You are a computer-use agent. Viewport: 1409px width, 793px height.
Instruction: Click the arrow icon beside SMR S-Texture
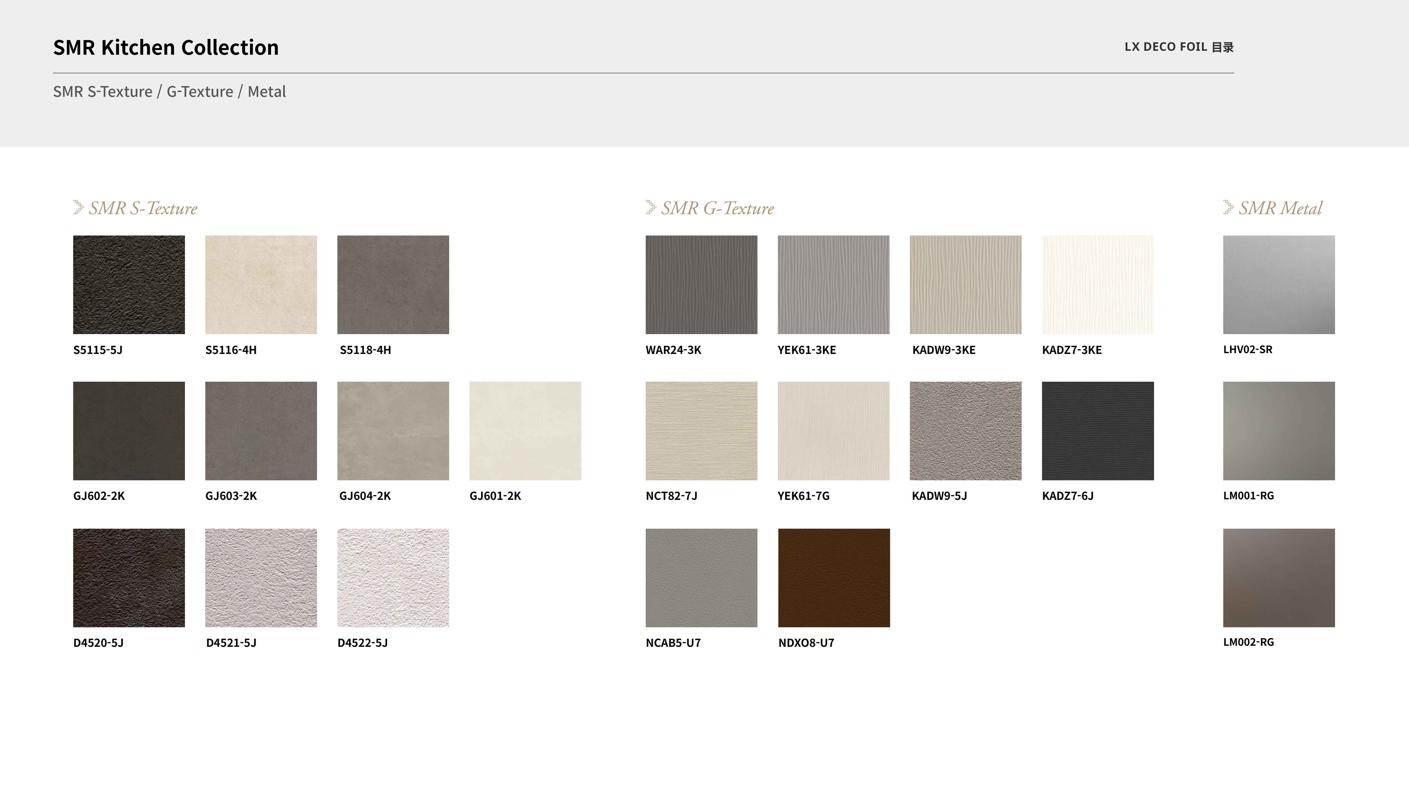pyautogui.click(x=78, y=208)
